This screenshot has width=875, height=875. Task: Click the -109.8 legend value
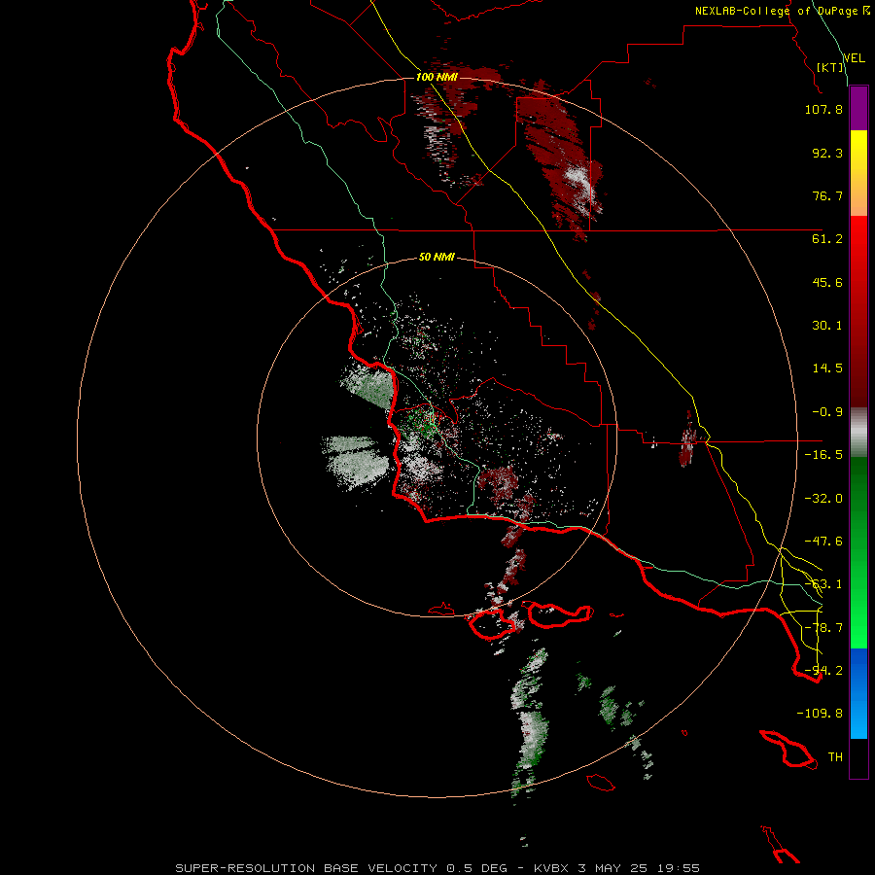coord(820,714)
